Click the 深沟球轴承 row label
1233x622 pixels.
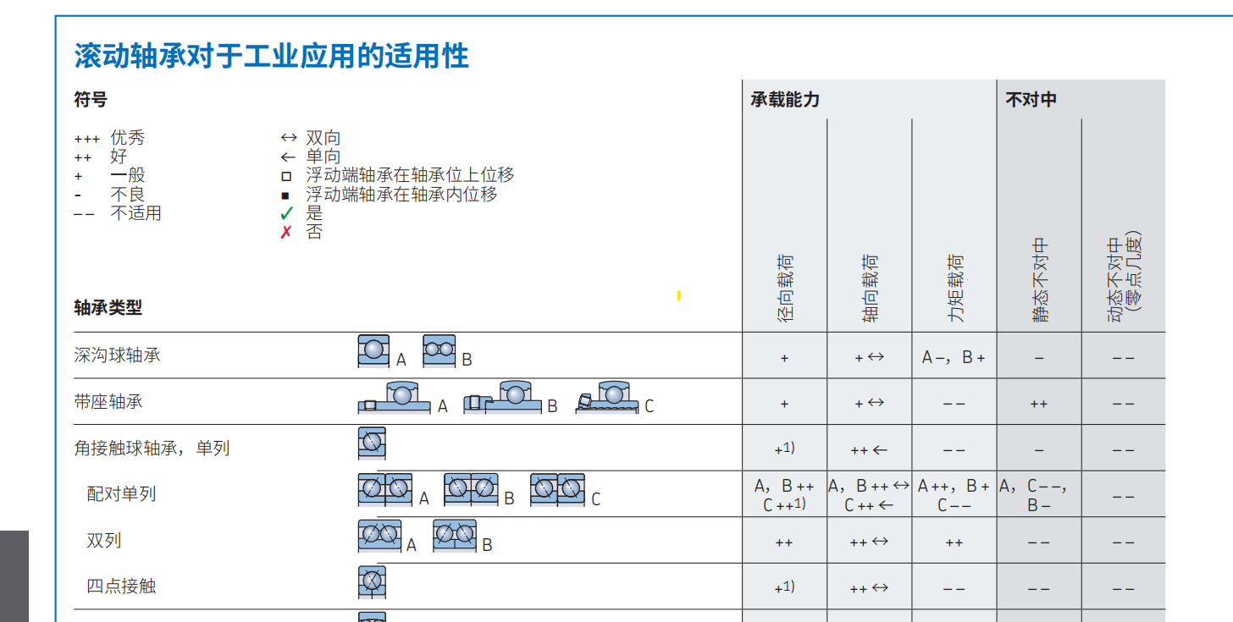[118, 355]
